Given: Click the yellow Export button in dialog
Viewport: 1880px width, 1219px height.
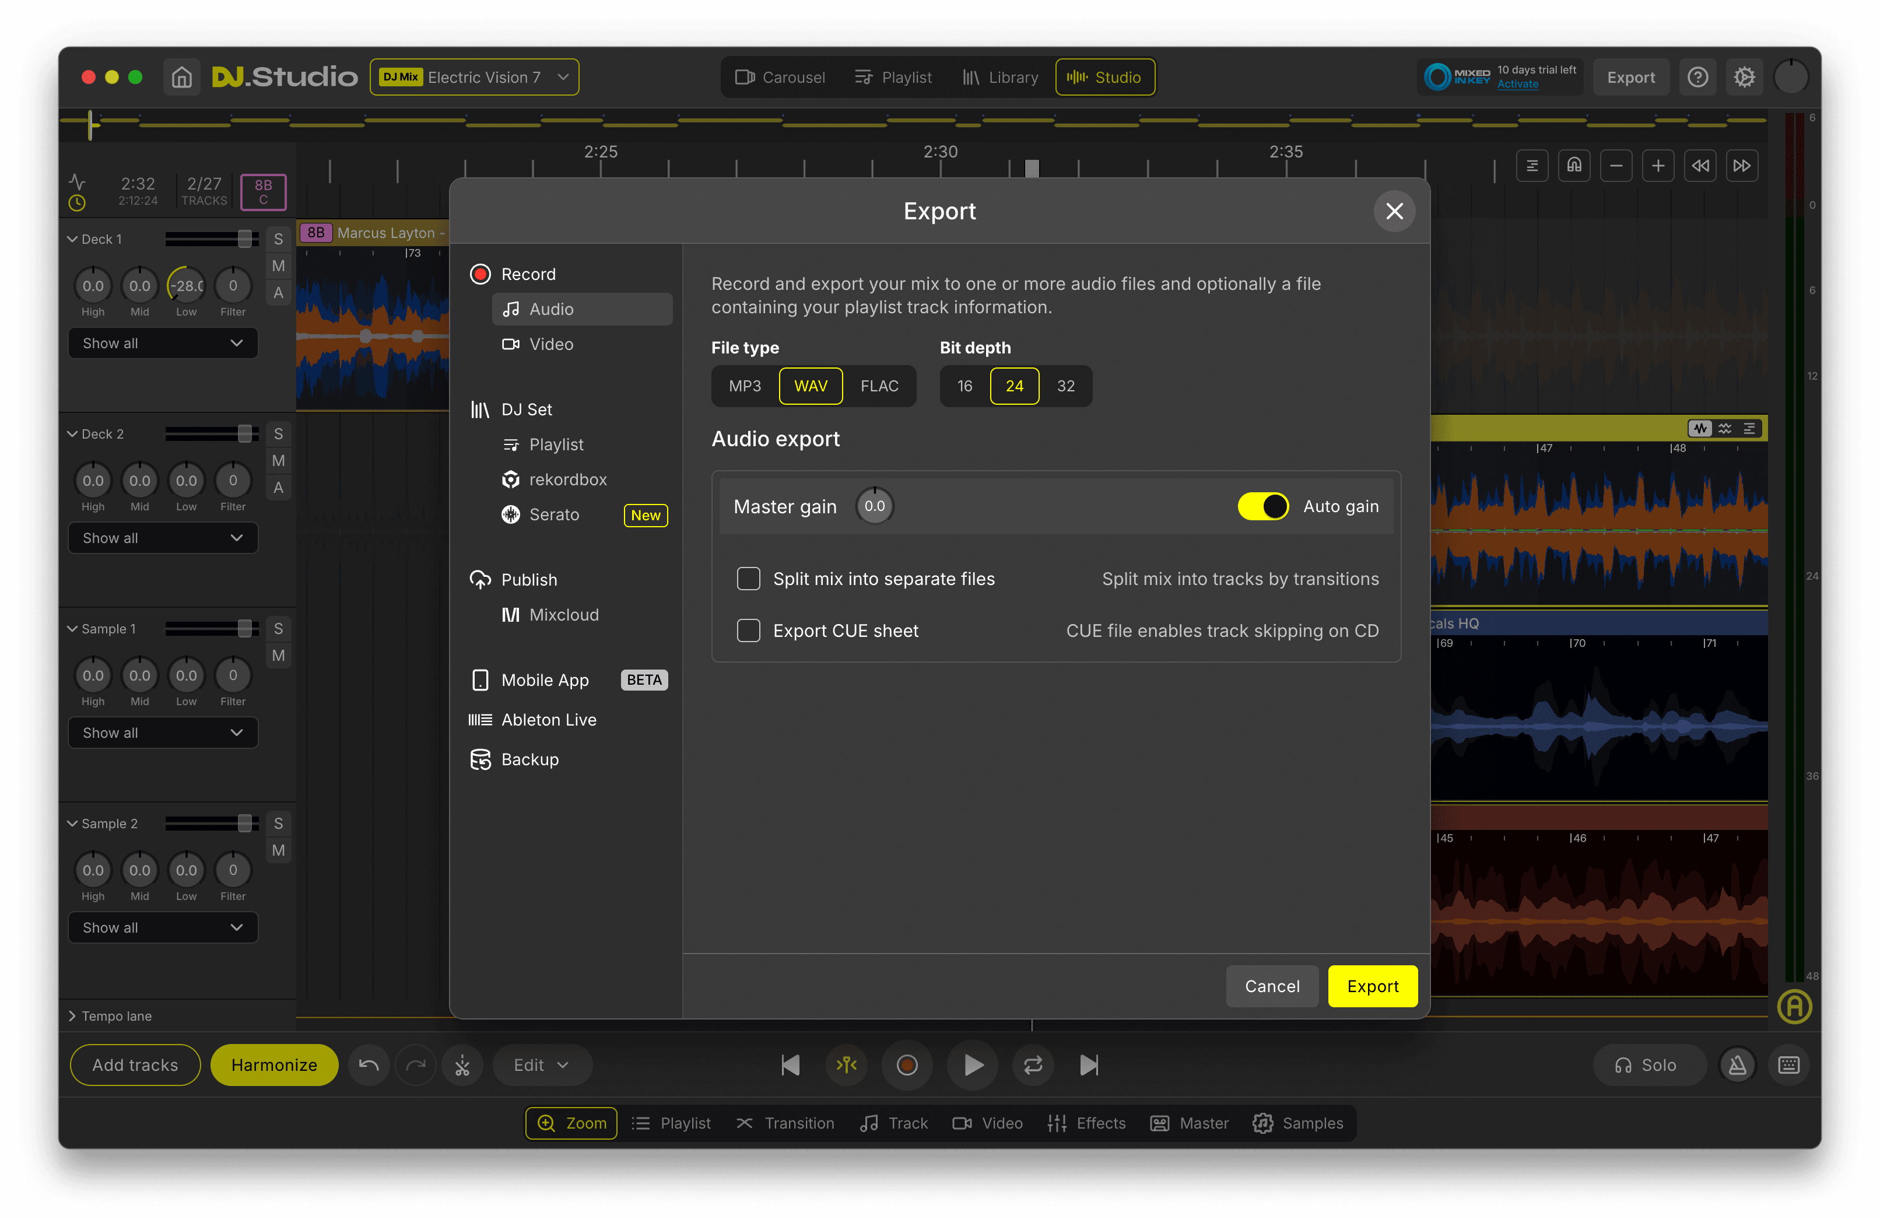Looking at the screenshot, I should point(1372,986).
